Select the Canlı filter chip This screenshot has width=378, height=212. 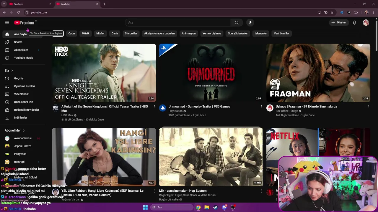click(115, 34)
